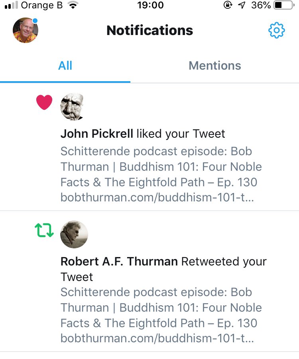299x359 pixels.
Task: Open Robert A.F. Thurman's profile picture
Action: pos(74,234)
